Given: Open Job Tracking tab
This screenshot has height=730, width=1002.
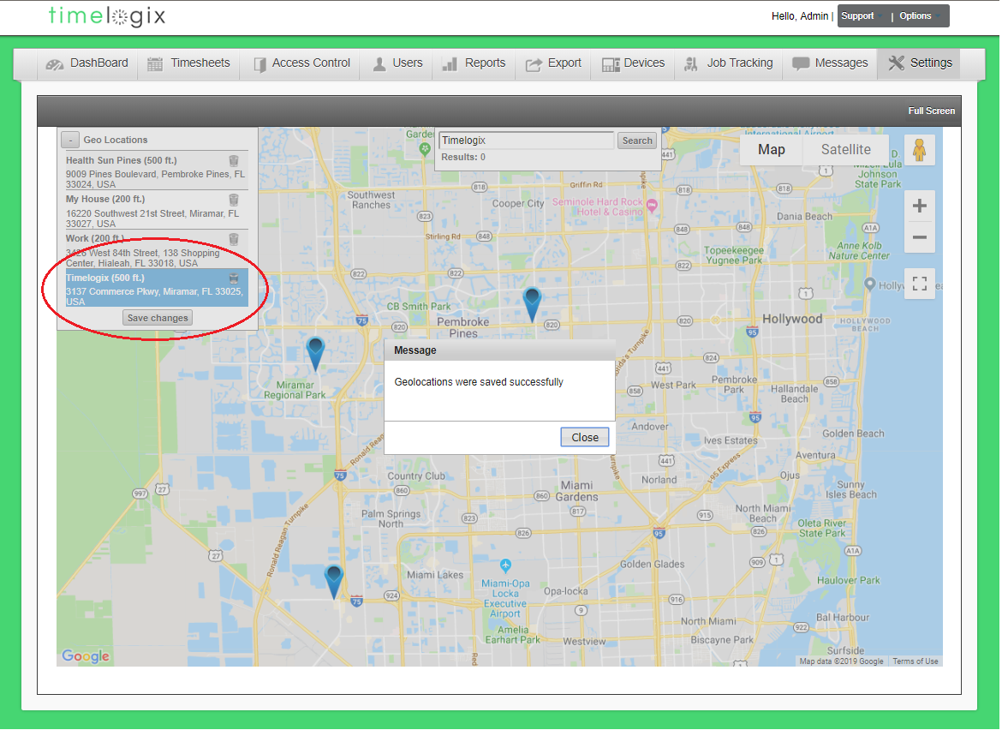Looking at the screenshot, I should [729, 63].
